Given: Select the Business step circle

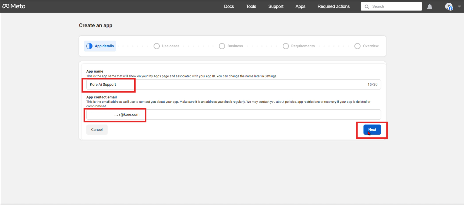Looking at the screenshot, I should coord(222,46).
